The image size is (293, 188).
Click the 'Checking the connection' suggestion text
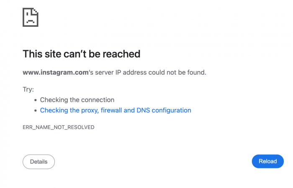(77, 100)
